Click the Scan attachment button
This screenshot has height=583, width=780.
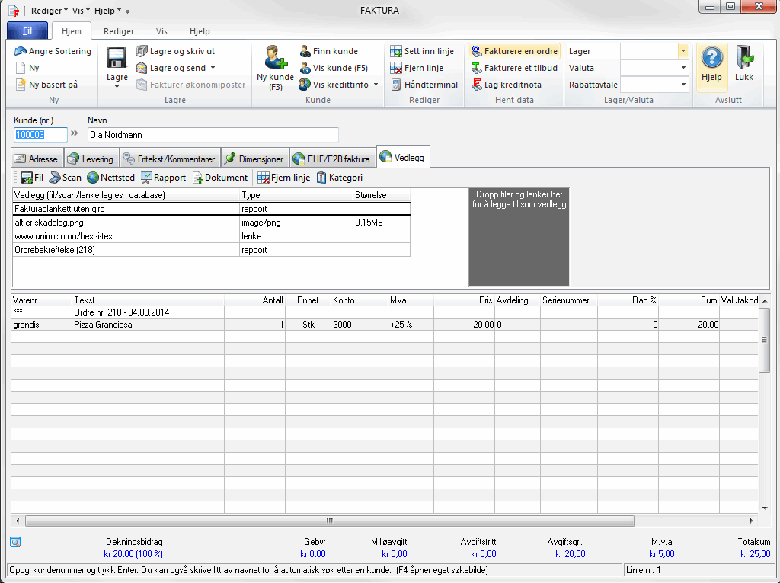[66, 178]
